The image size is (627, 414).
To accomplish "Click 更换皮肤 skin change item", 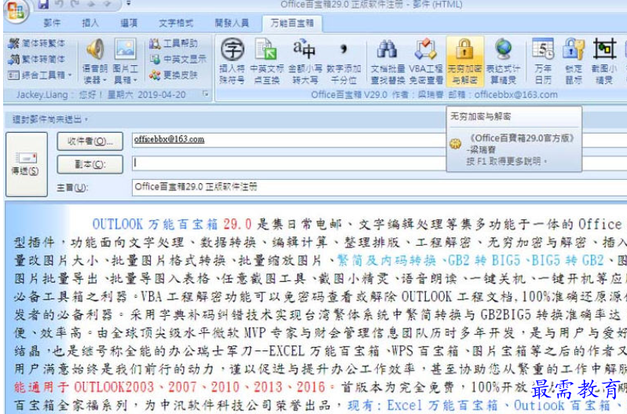I will tap(174, 75).
